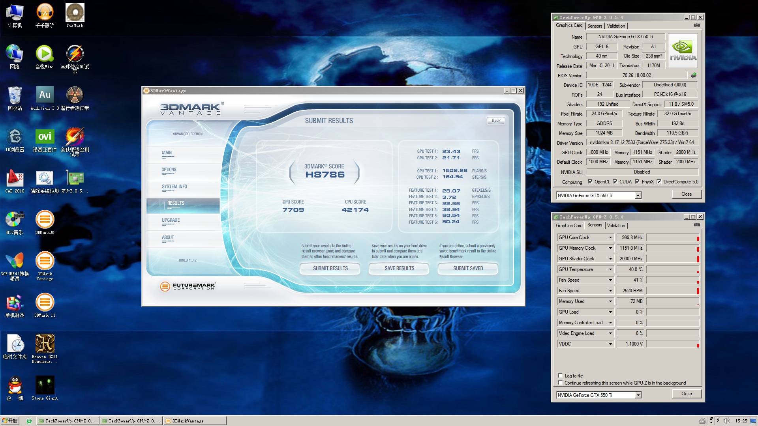The image size is (758, 426).
Task: Expand the GPU Core Clock sensor dropdown
Action: 610,237
